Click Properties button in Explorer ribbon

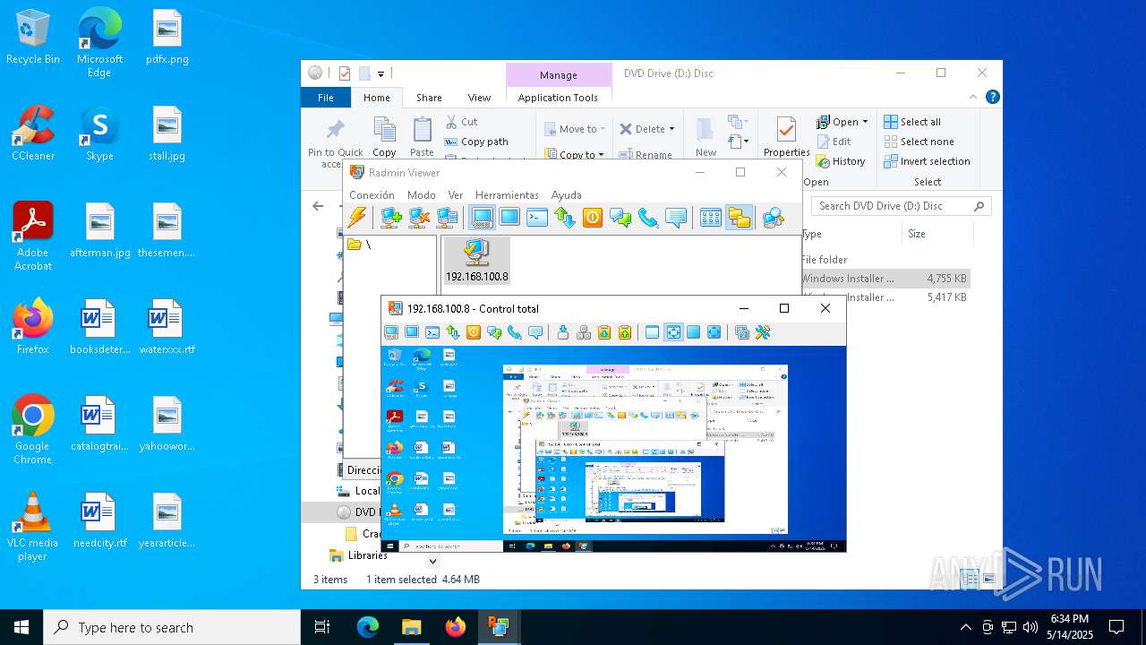point(786,137)
